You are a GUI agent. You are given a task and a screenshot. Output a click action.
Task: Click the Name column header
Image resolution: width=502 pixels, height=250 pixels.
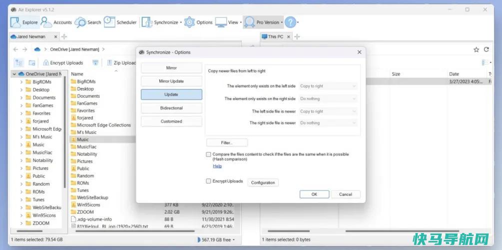pos(77,74)
